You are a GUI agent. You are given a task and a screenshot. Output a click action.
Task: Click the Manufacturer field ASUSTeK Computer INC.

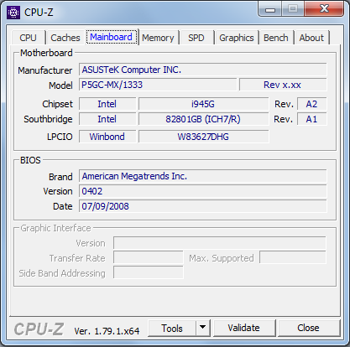pyautogui.click(x=203, y=70)
